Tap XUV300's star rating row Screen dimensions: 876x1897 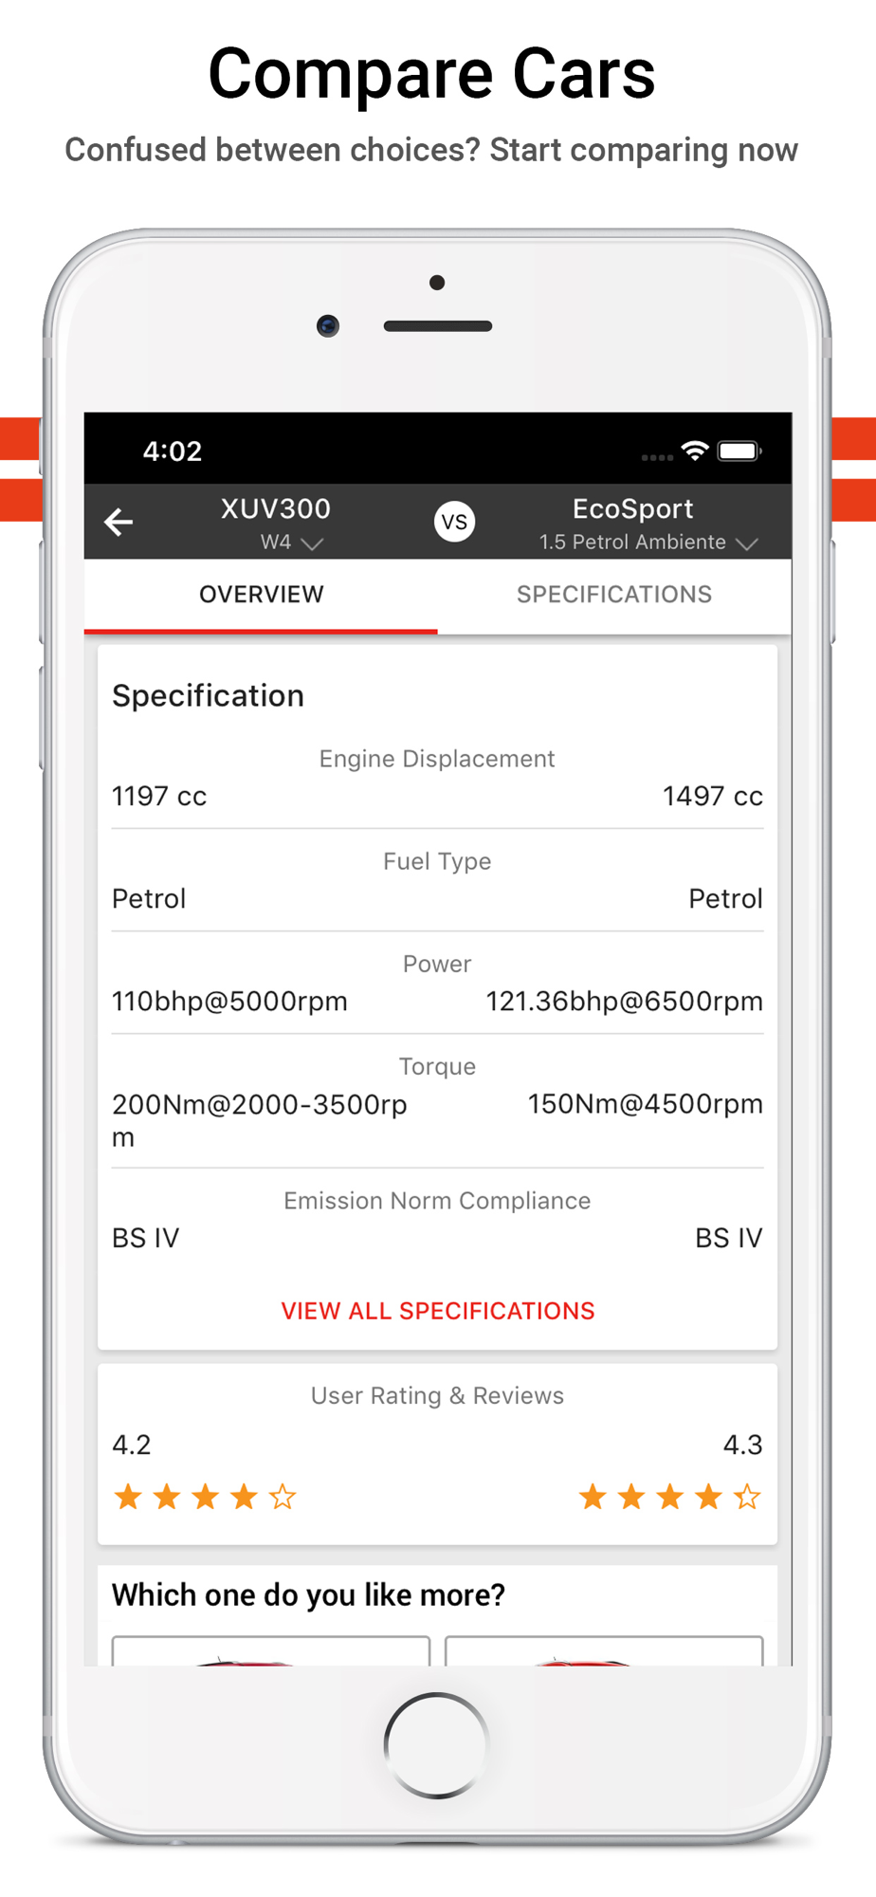click(205, 1498)
